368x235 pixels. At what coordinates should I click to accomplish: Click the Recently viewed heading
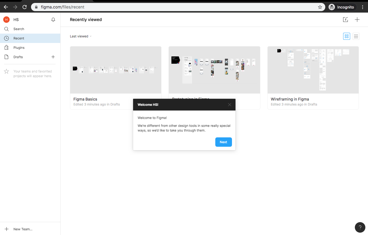pos(86,20)
